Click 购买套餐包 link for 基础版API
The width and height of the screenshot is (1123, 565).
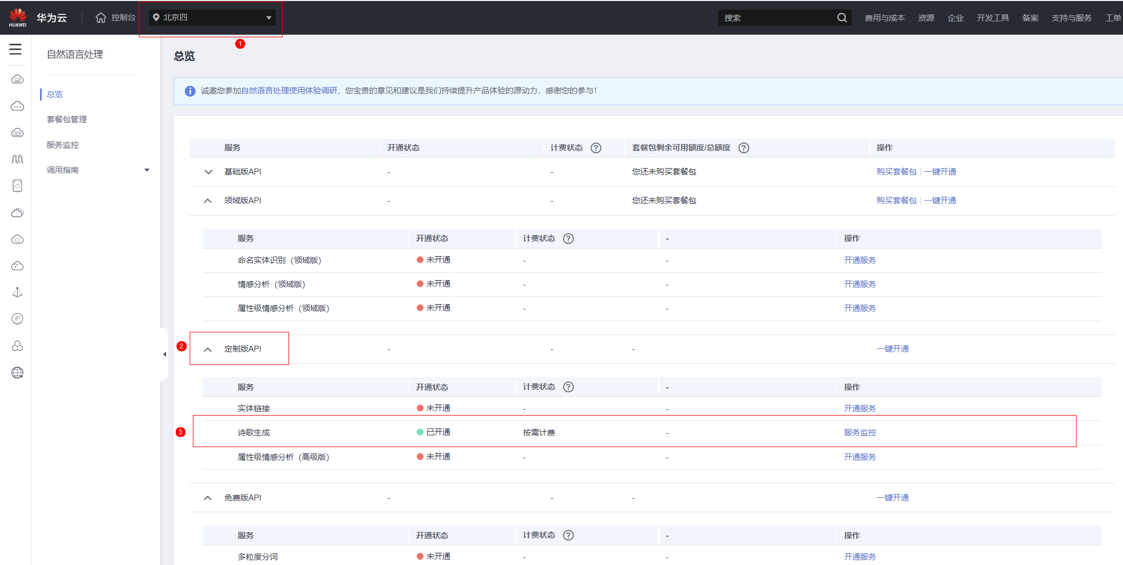pyautogui.click(x=896, y=171)
